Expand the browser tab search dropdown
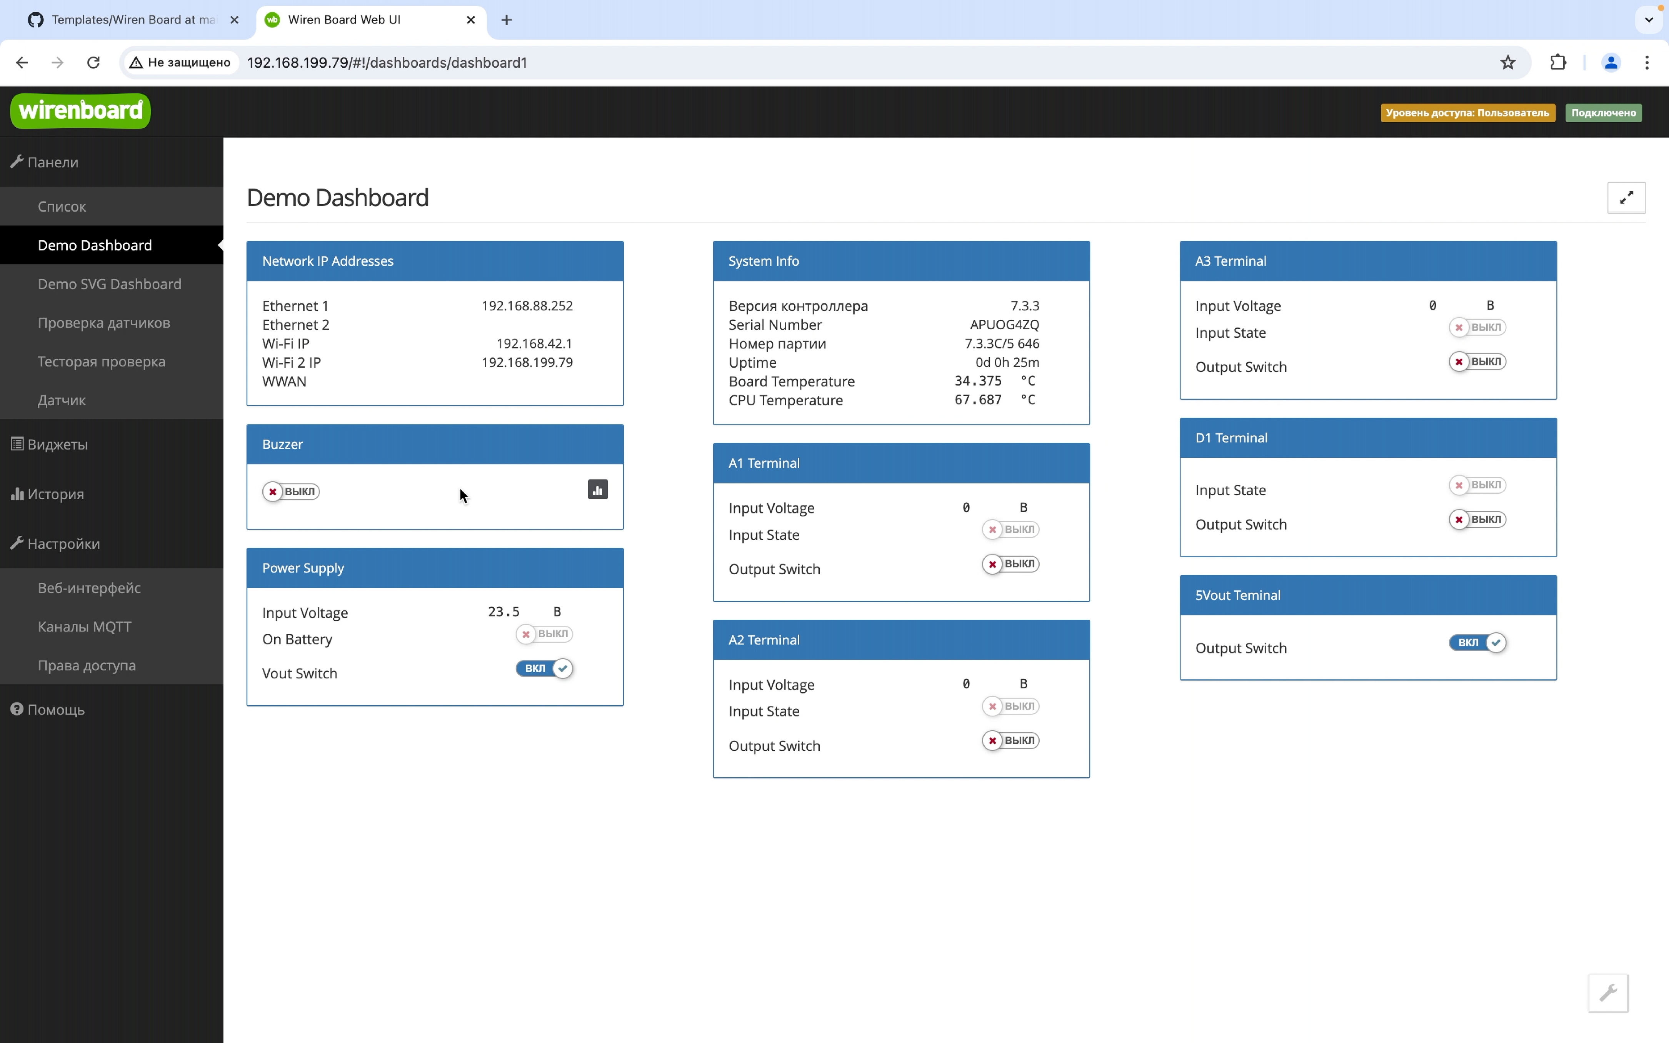1669x1043 pixels. [1648, 20]
